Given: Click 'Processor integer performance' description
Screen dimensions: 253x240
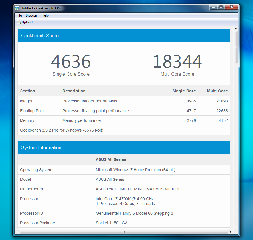Looking at the screenshot, I should (90, 101).
